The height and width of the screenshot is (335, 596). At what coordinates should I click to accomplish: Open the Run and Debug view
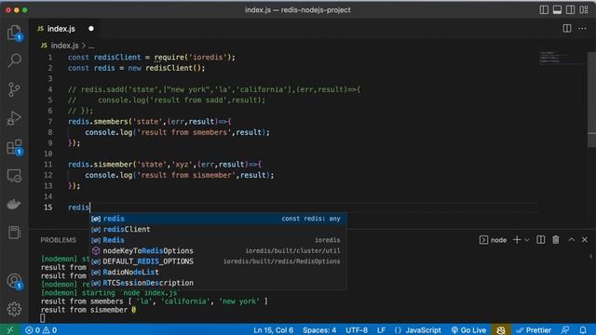pyautogui.click(x=14, y=118)
